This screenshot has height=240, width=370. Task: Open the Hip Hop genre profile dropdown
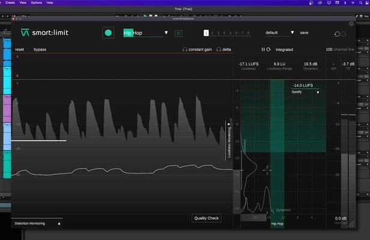point(166,33)
